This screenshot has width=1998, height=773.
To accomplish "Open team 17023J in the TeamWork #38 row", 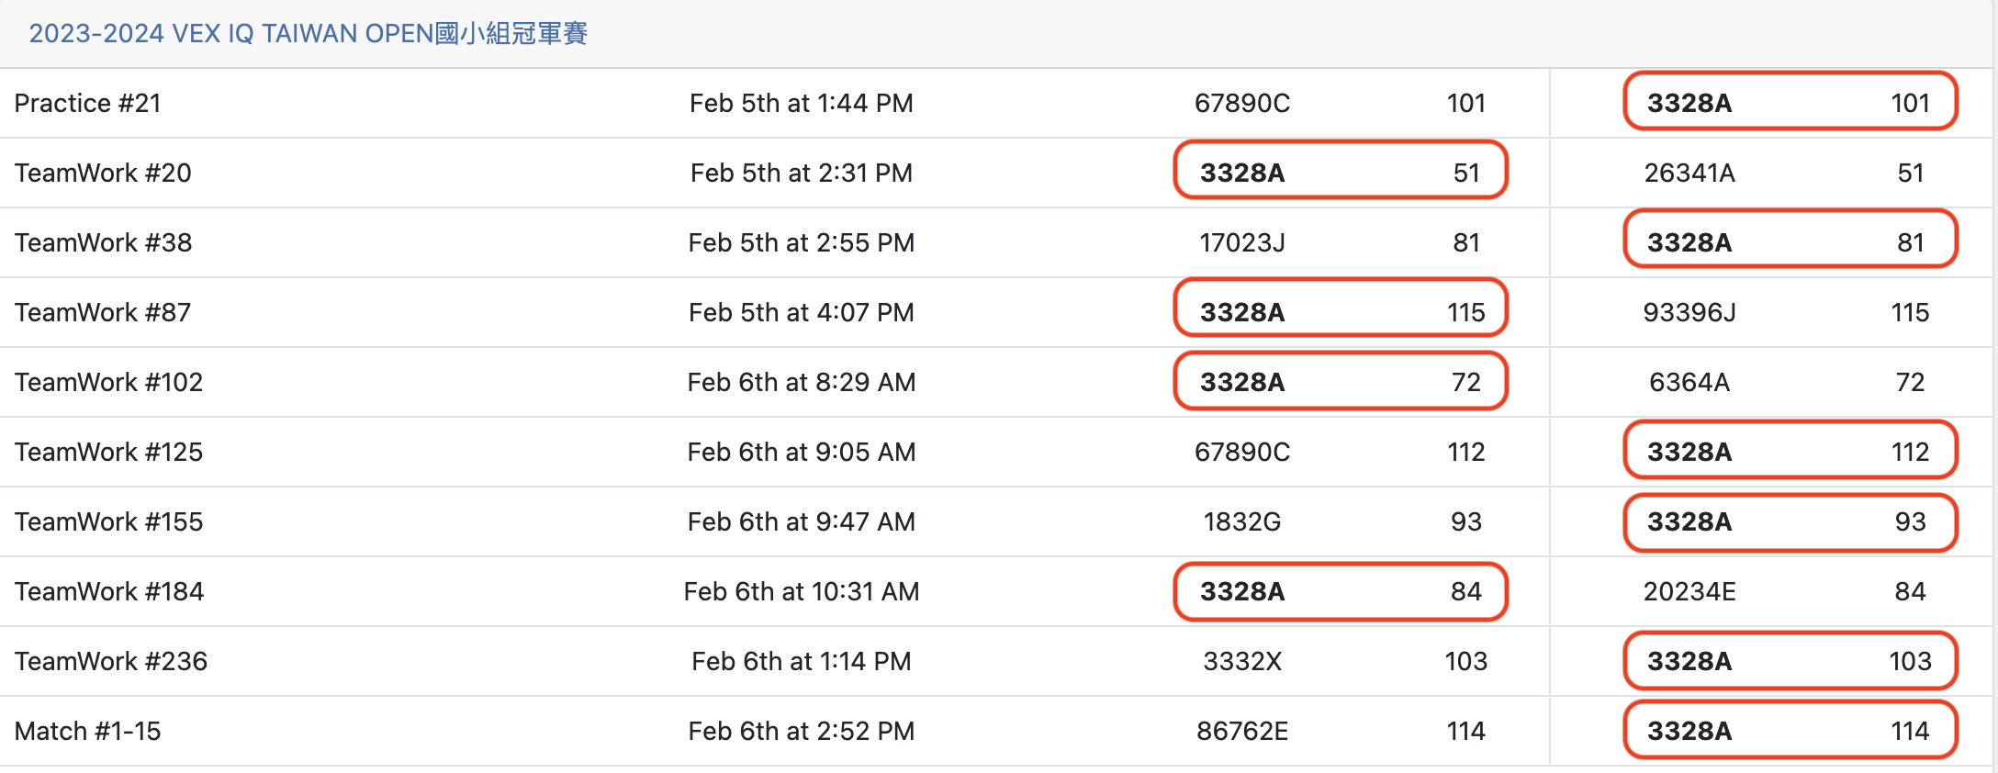I will pos(1241,242).
